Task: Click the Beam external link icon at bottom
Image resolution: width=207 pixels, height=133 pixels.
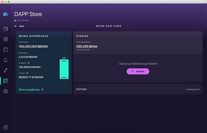Action: (x=6, y=127)
